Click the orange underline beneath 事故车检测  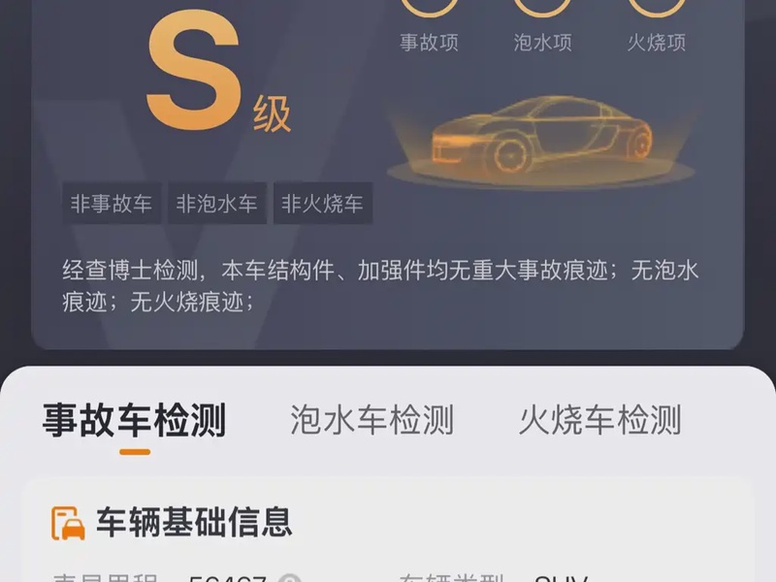[x=135, y=452]
